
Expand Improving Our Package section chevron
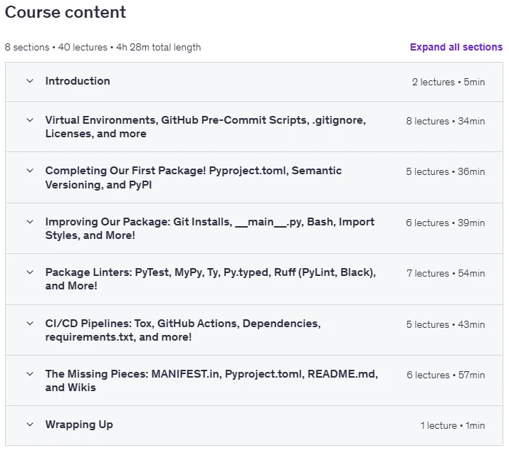tap(30, 222)
